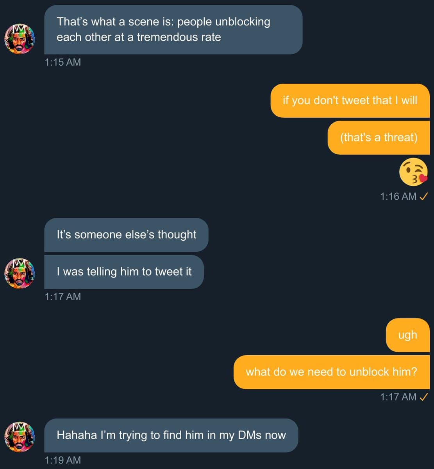The height and width of the screenshot is (469, 434).
Task: Select the "what do we need to unblock him?" message
Action: tap(331, 372)
